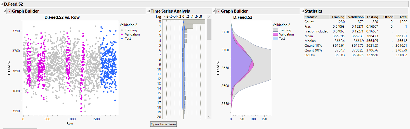410x129 pixels.
Task: Collapse the density plot Graph Builder section
Action: (214, 11)
